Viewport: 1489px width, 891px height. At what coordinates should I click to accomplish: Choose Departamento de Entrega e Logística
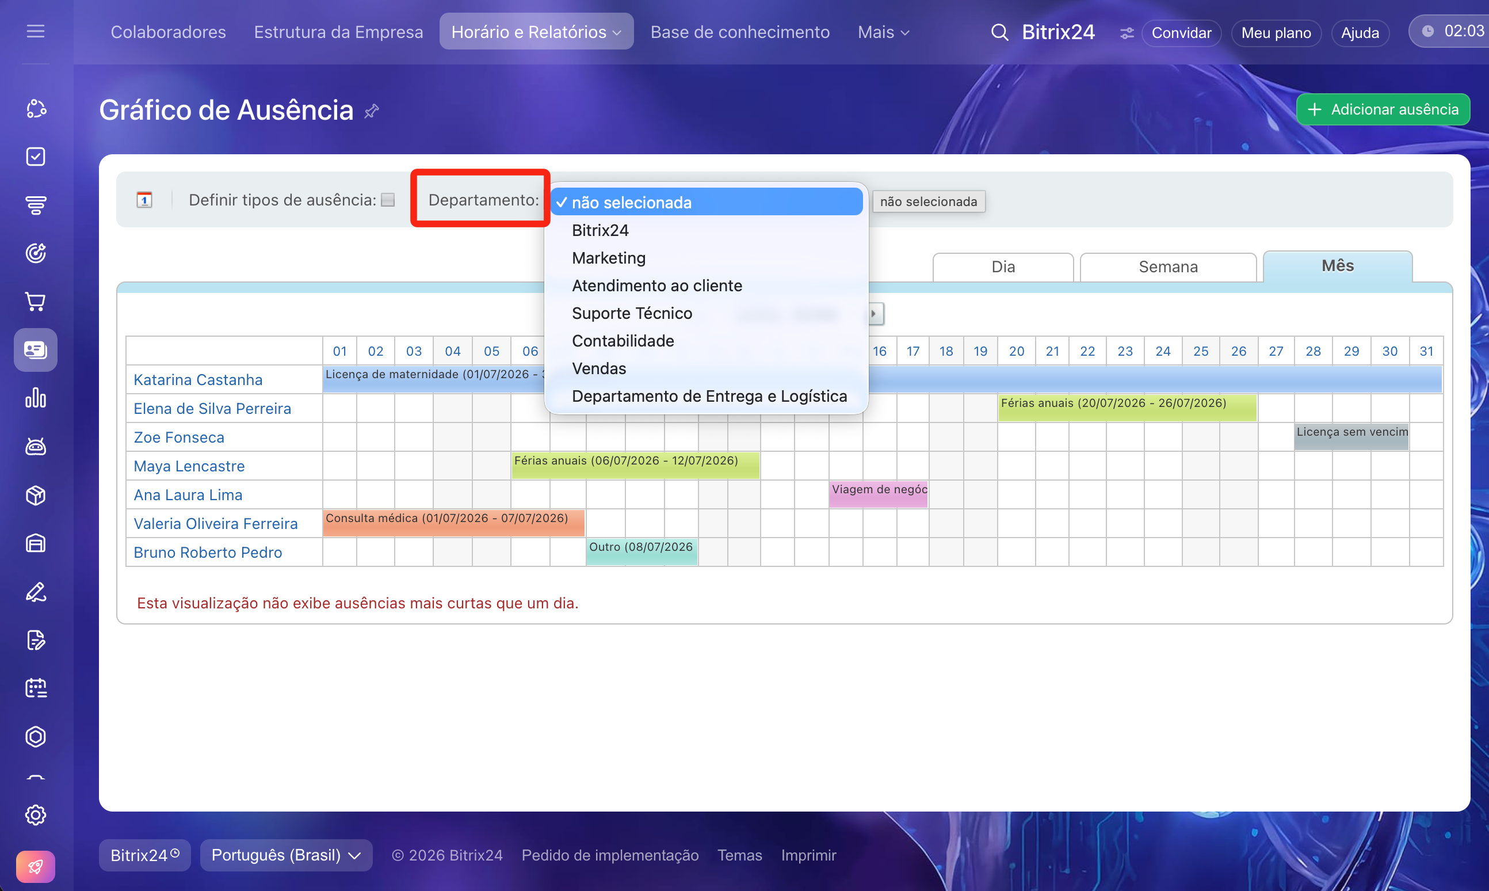[x=707, y=396]
